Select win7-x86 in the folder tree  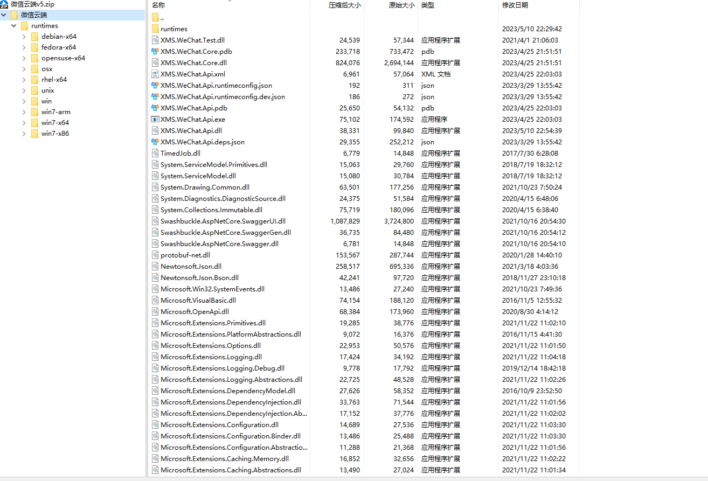pos(55,134)
